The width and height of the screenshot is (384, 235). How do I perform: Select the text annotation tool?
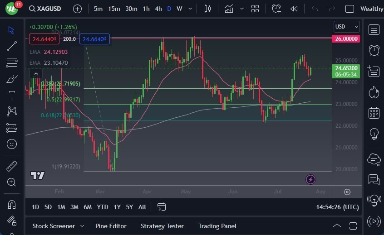pos(12,95)
